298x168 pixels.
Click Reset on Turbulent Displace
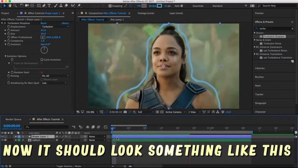coord(43,23)
